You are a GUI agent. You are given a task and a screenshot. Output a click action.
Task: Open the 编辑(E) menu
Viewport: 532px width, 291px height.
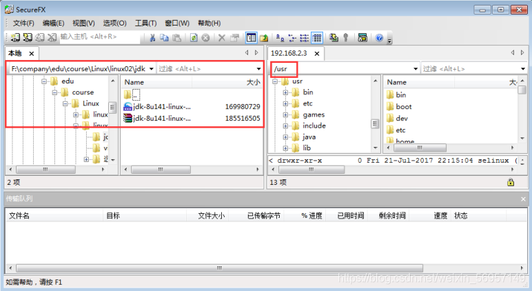pos(53,23)
